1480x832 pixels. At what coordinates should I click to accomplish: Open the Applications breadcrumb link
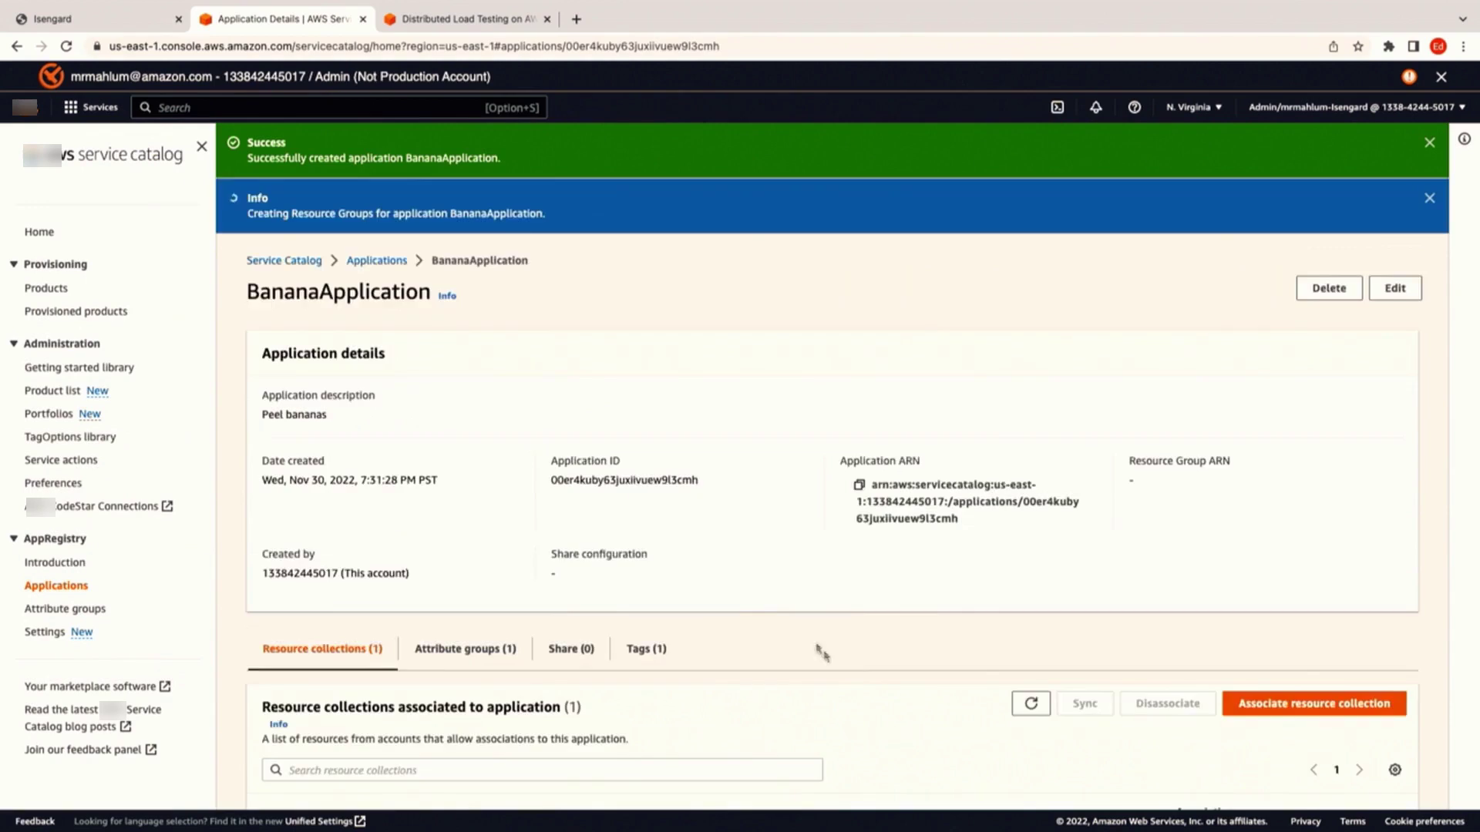tap(376, 260)
